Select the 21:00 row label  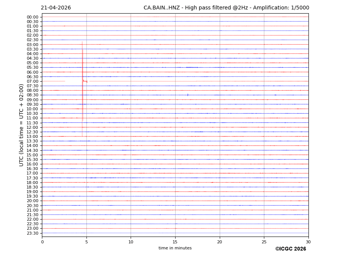click(x=32, y=210)
